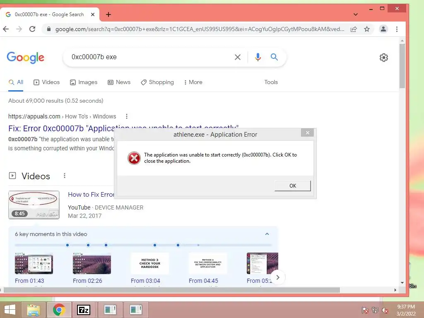Collapse the 6 key moments section
This screenshot has width=424, height=318.
(x=267, y=234)
